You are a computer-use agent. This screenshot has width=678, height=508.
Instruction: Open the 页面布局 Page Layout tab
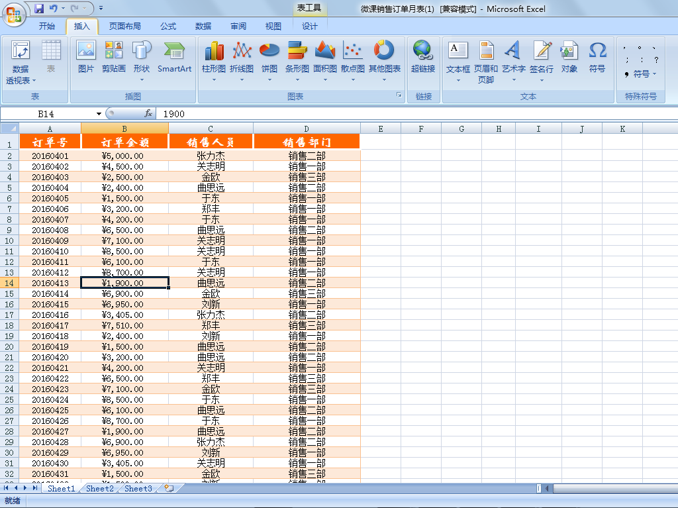pyautogui.click(x=125, y=26)
